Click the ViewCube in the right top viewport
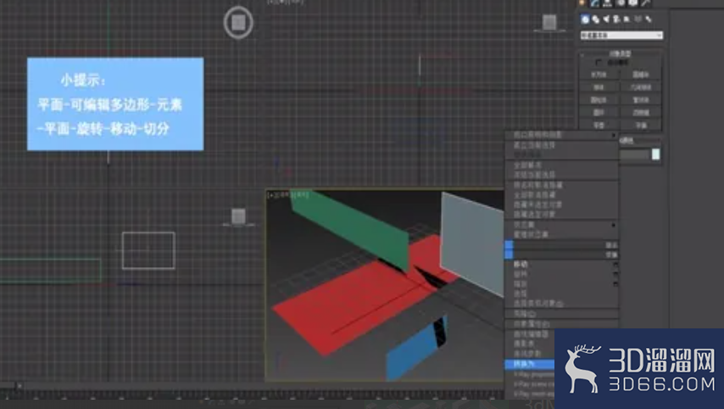The height and width of the screenshot is (409, 724). click(549, 22)
